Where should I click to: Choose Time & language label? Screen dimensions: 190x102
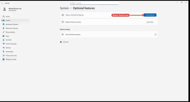[11, 44]
